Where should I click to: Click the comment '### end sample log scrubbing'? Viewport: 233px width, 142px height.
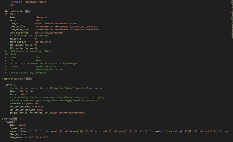coord(28,73)
